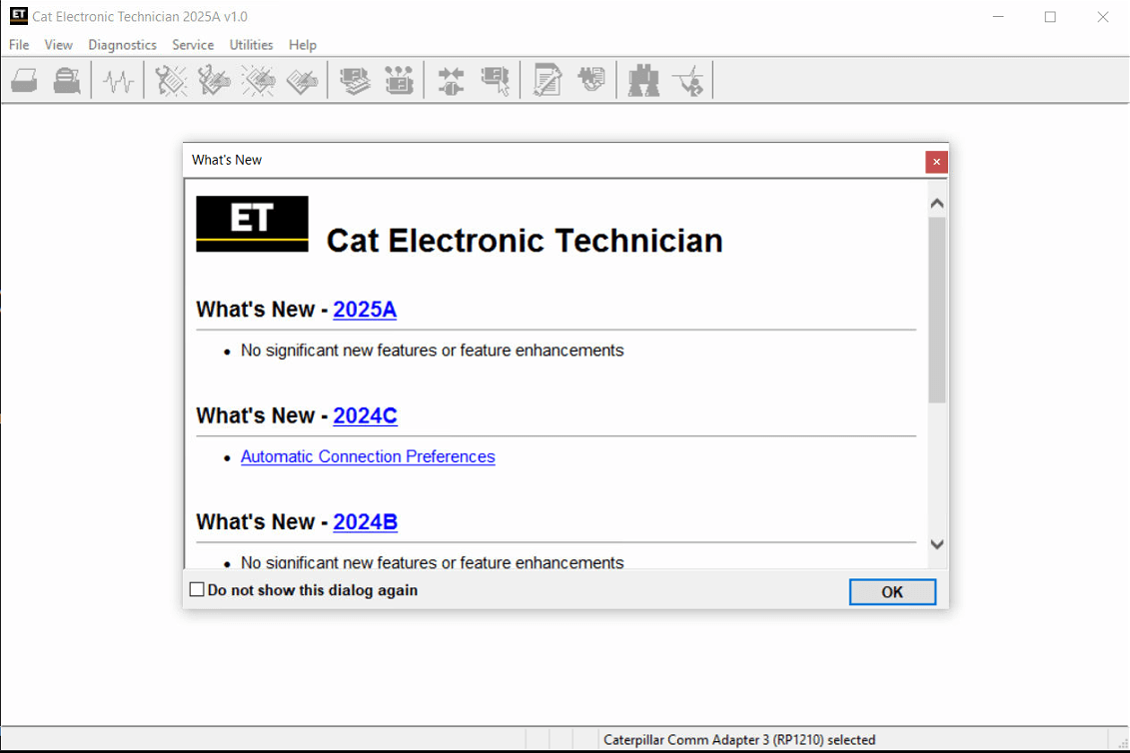Click the first stethoscope diagnostic codes icon
Viewport: 1130px width, 753px height.
pyautogui.click(x=171, y=81)
